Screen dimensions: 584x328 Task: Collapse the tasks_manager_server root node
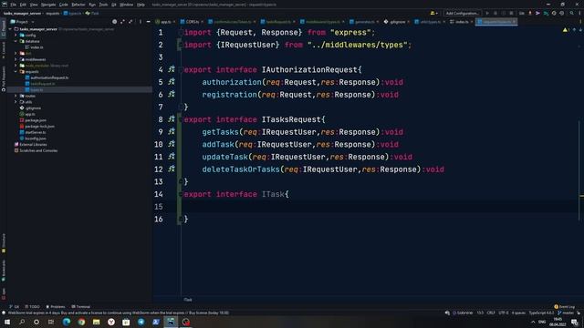[10, 29]
